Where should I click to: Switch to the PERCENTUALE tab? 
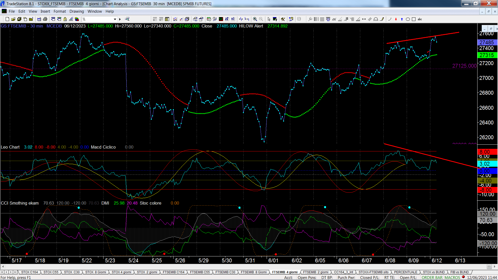[x=406, y=272]
